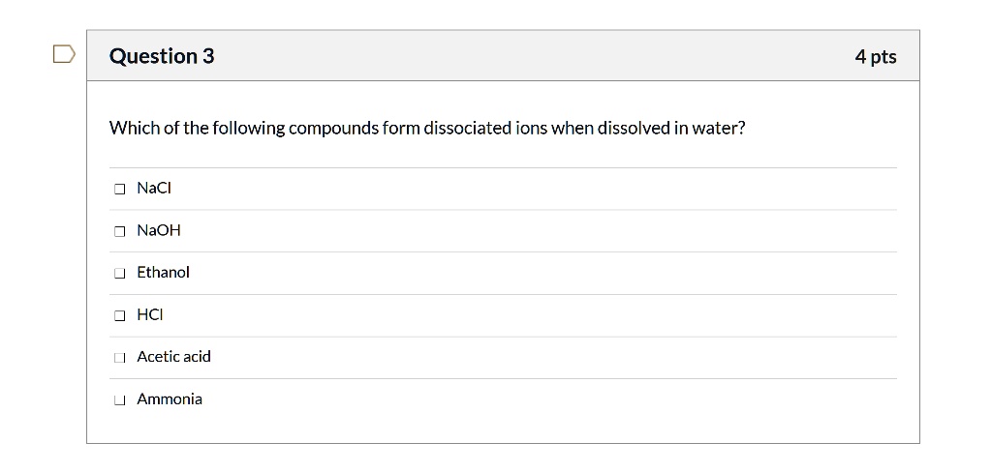The image size is (992, 472).
Task: Select the Ethanol checkbox
Action: (119, 273)
